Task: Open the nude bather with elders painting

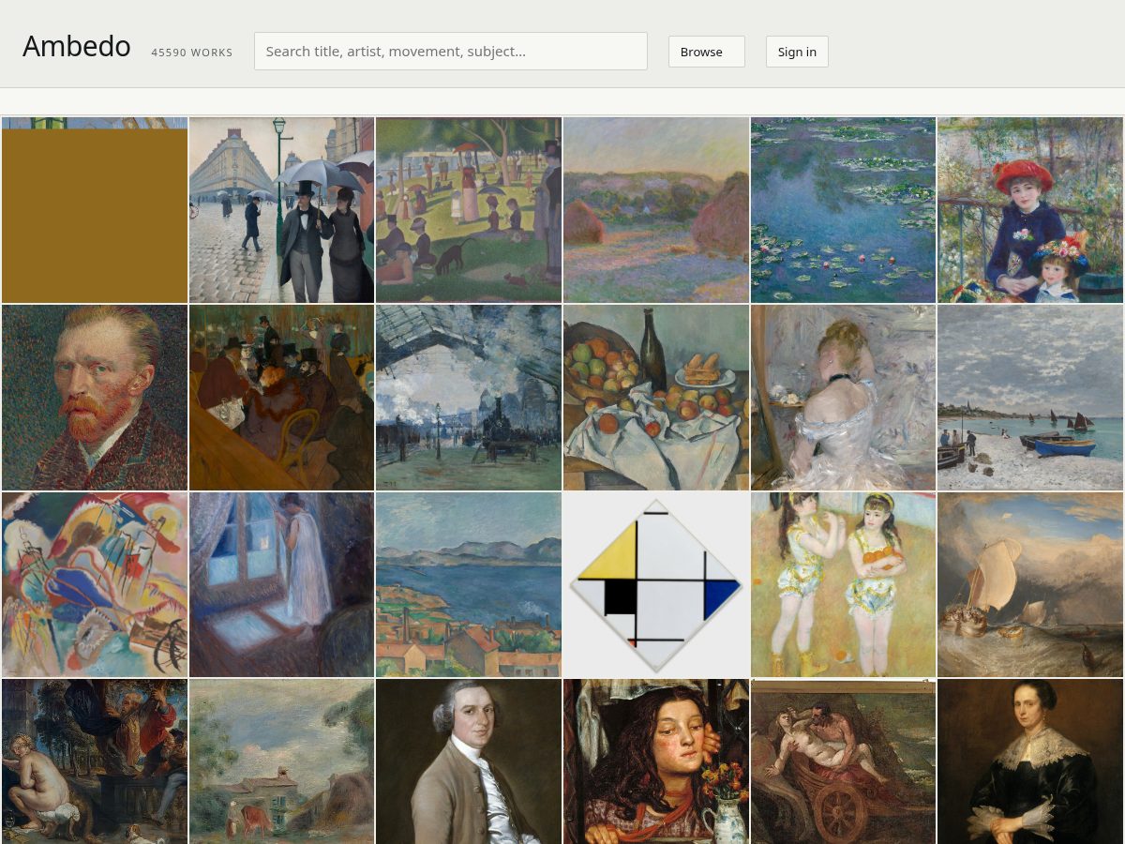Action: pyautogui.click(x=95, y=761)
